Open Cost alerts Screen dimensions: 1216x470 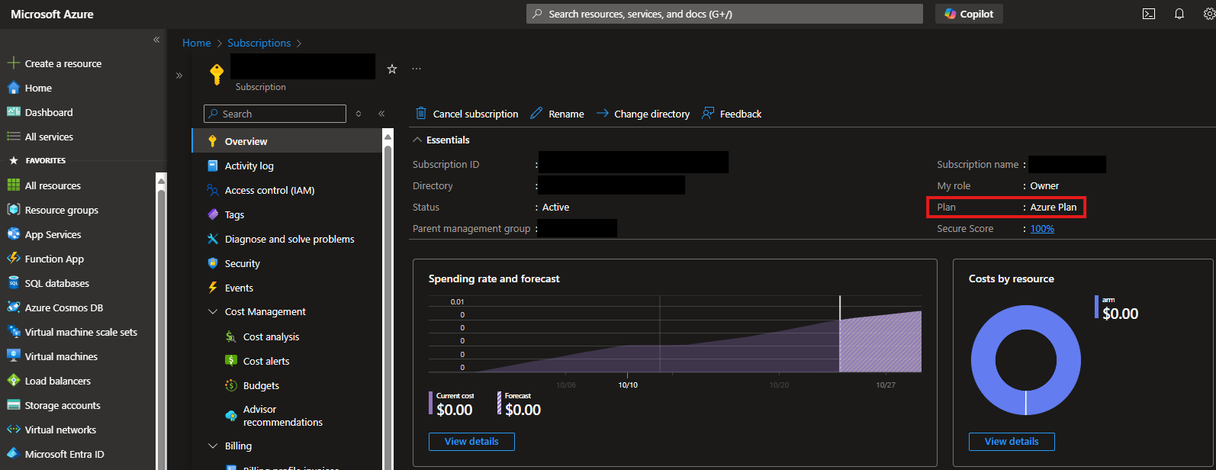(266, 361)
